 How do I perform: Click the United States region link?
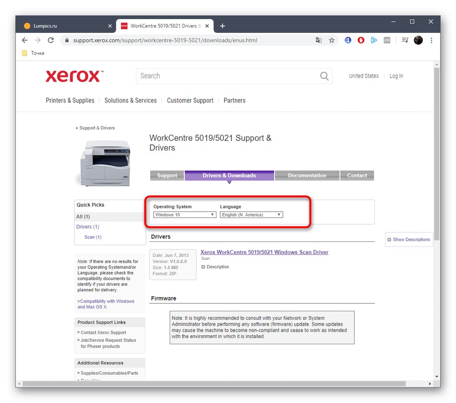click(364, 76)
